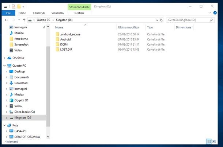This screenshot has height=147, width=223.
Task: Open recent locations dropdown arrow
Action: [19, 20]
